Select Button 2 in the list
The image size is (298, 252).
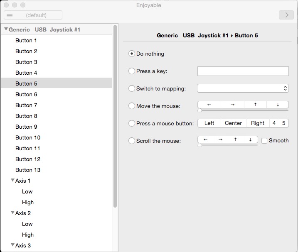56,51
